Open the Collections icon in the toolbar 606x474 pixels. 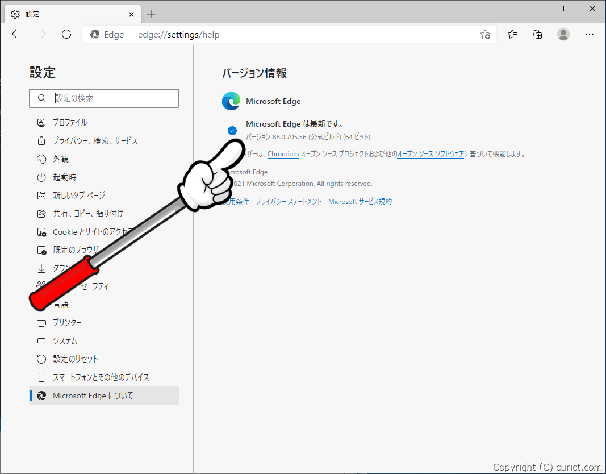click(537, 35)
